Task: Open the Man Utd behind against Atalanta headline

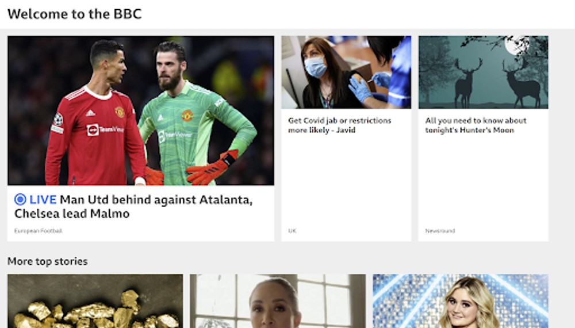Action: (x=133, y=207)
